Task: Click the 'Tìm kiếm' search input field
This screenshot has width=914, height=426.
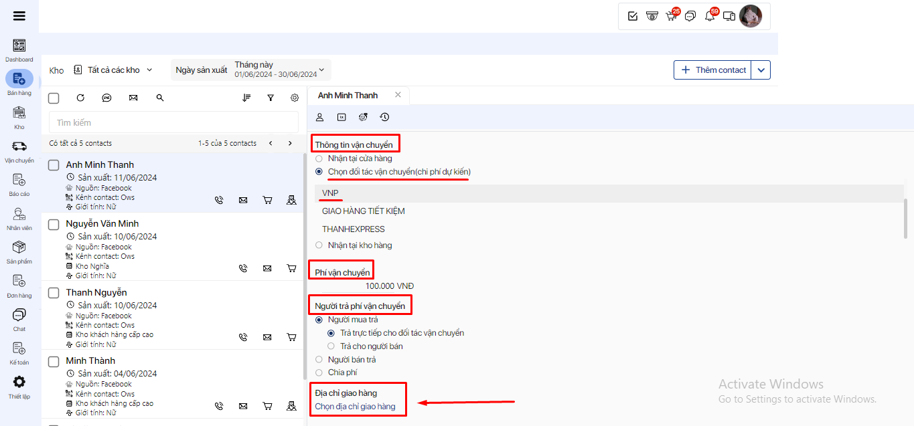Action: (x=173, y=122)
